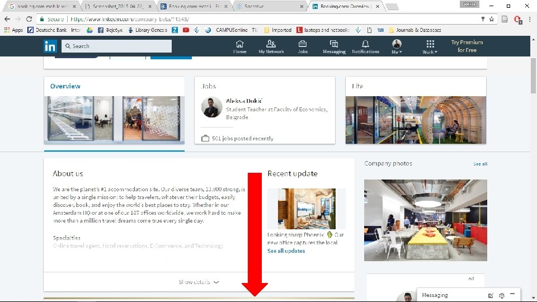Click the Life card office photo
This screenshot has width=537, height=302.
416,120
